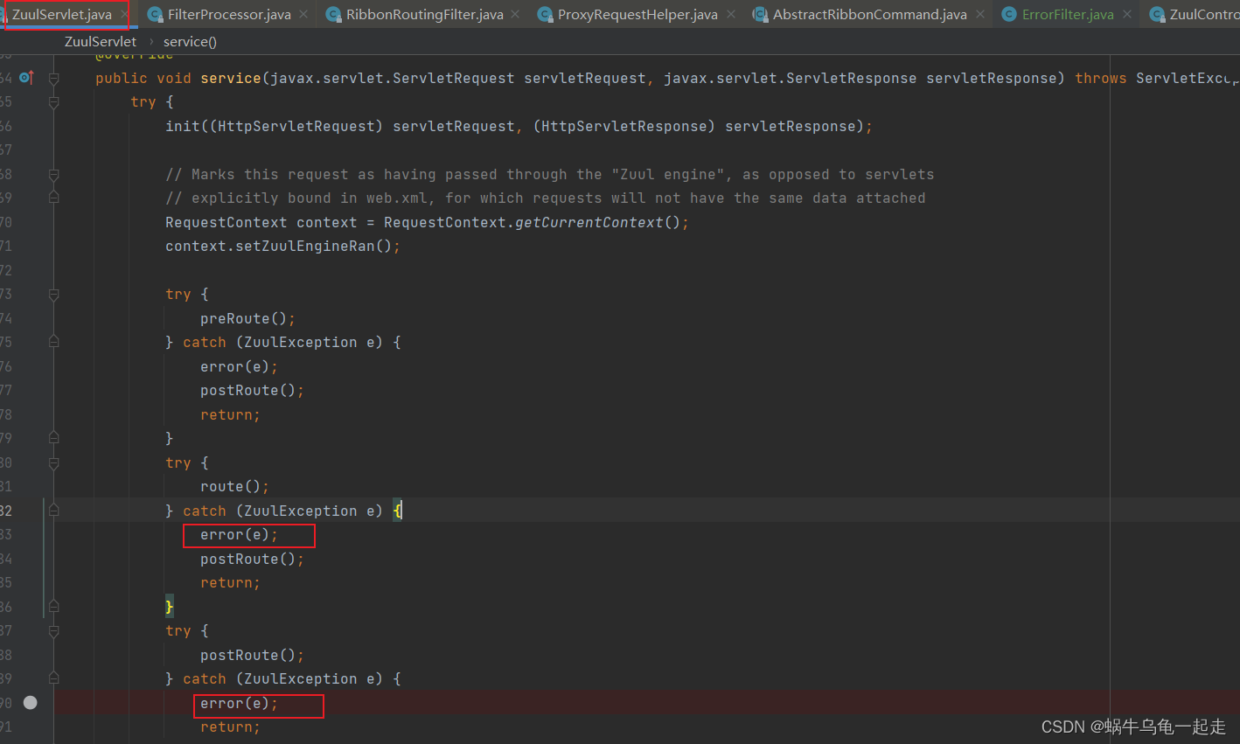
Task: Collapse the last try block containing postRoute()
Action: pyautogui.click(x=54, y=631)
